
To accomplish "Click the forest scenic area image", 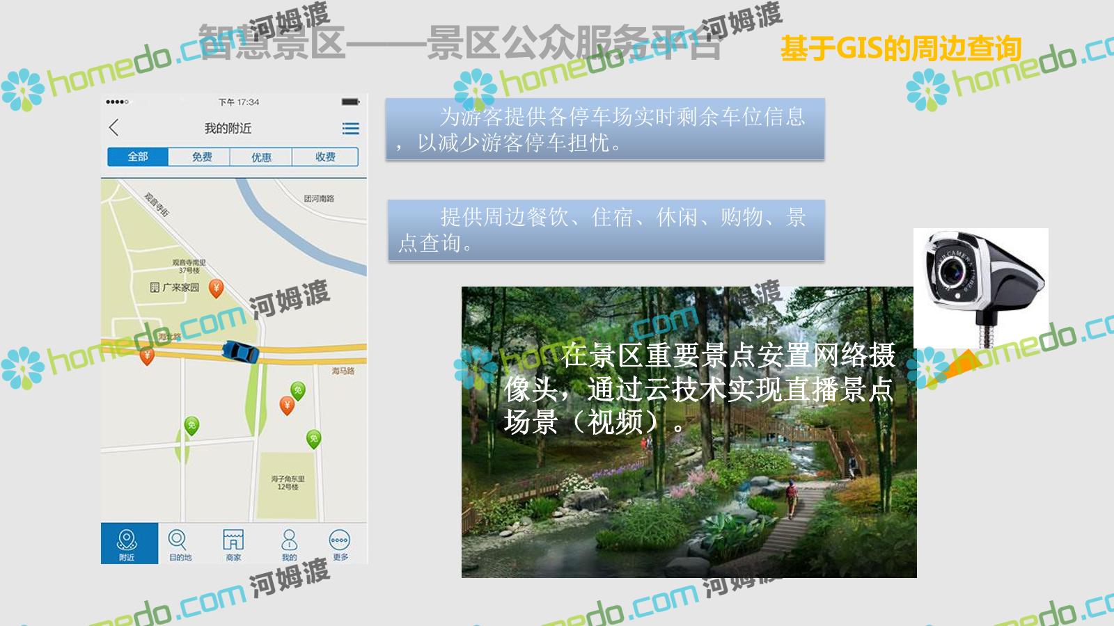I will (x=688, y=487).
